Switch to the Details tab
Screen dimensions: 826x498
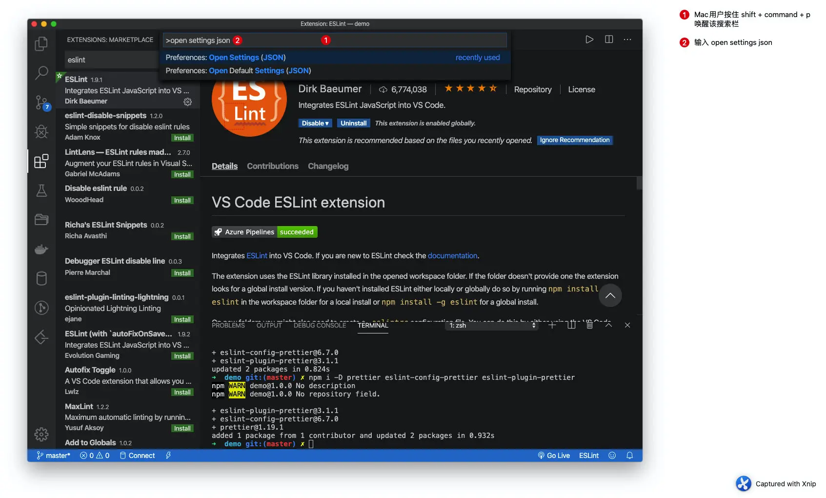(x=224, y=166)
